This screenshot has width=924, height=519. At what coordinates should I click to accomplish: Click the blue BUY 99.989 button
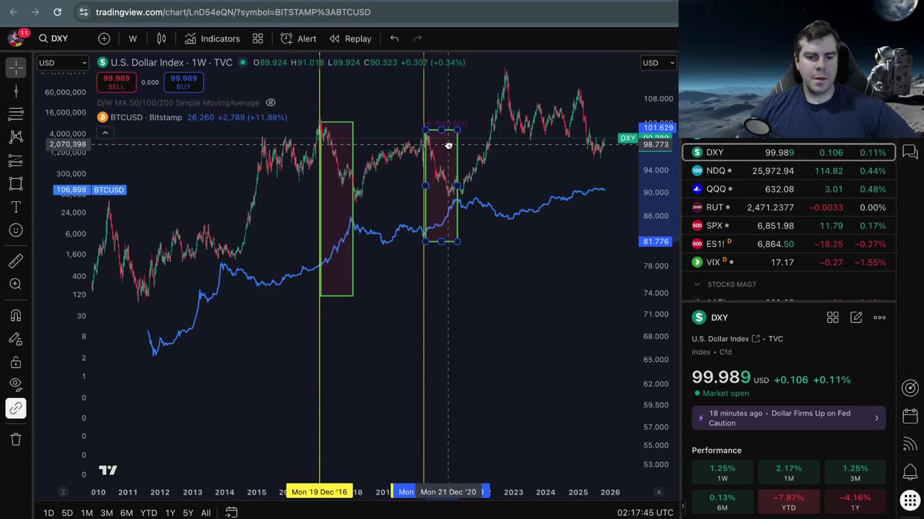(x=183, y=82)
